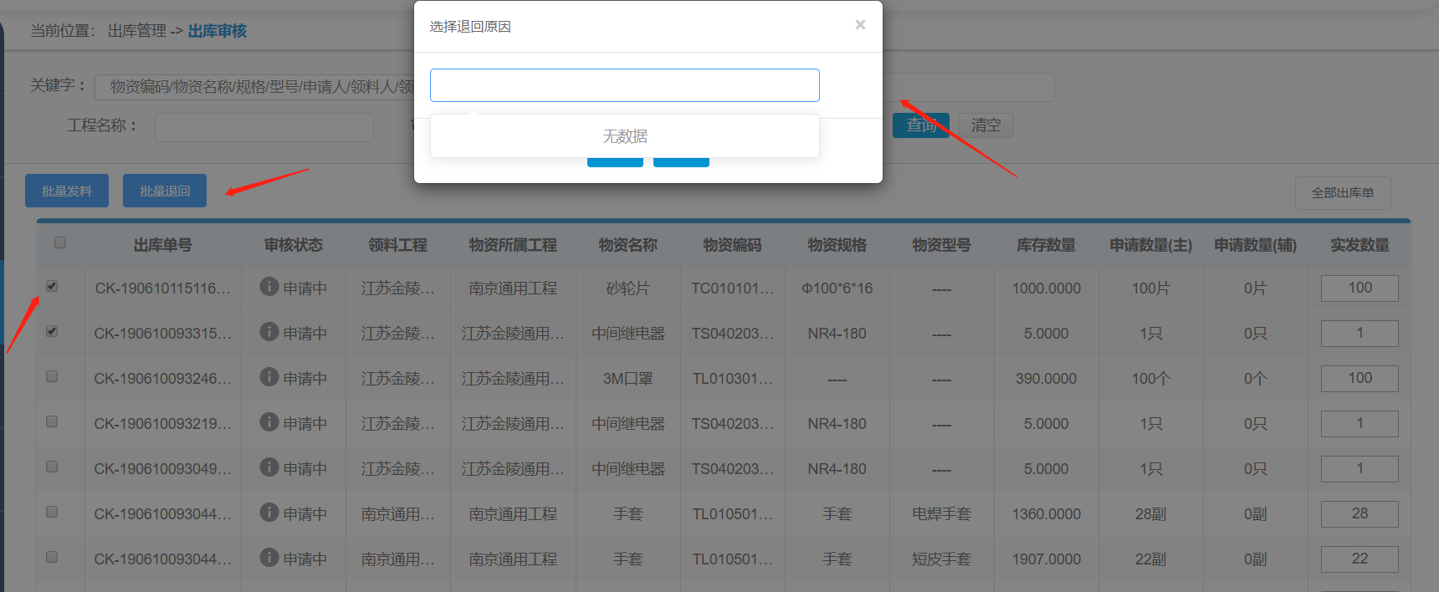Click info icon in CK-190610093219 row
Screen dimensions: 1439x592
[269, 422]
